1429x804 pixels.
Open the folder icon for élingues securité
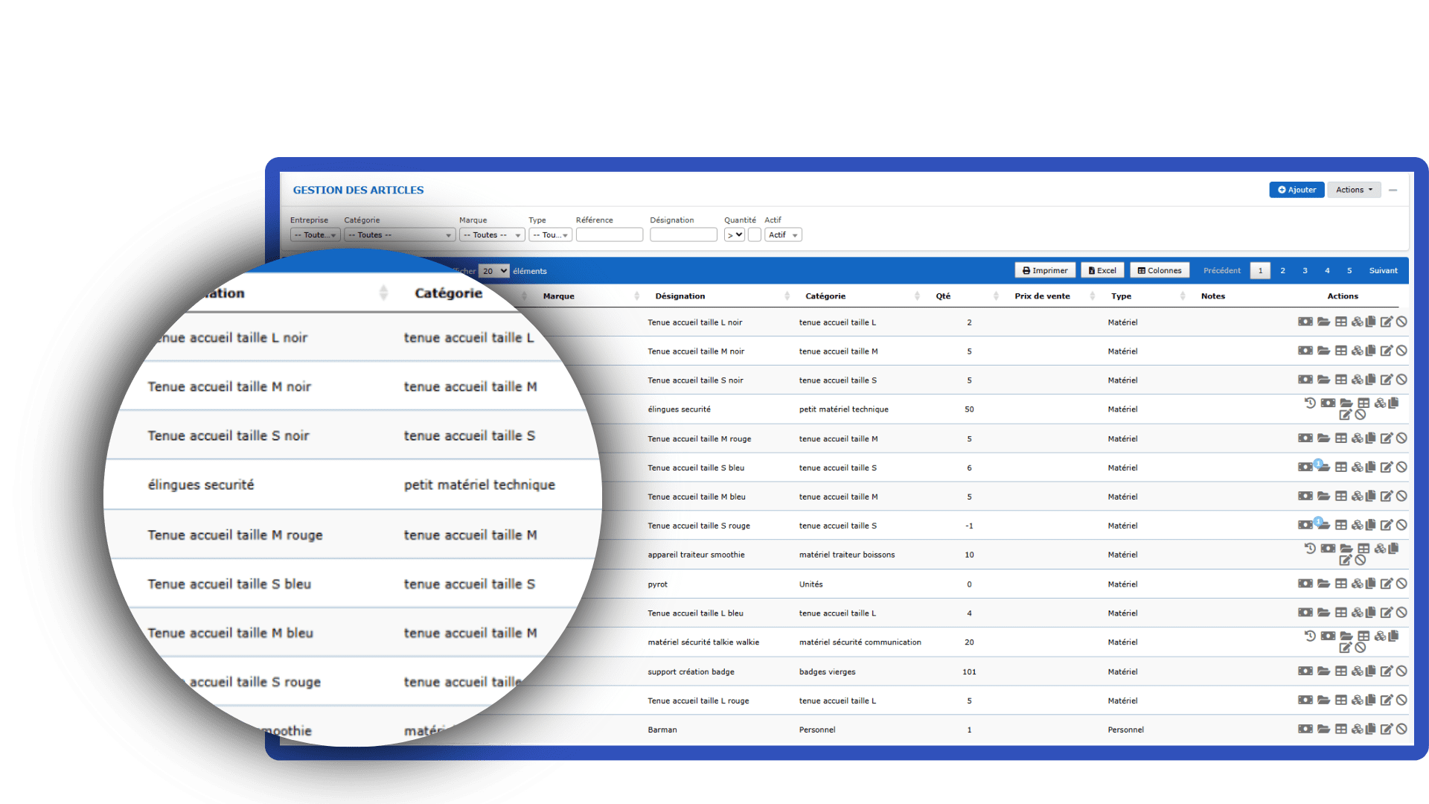point(1346,403)
